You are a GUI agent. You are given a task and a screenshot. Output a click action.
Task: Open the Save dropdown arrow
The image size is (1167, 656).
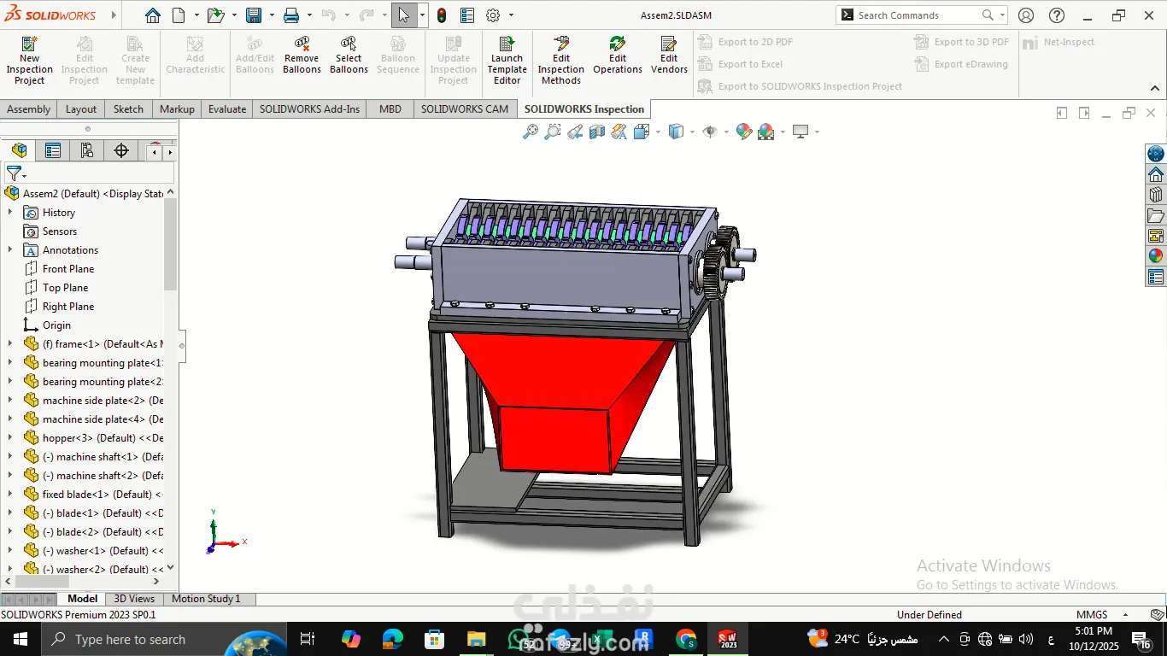[272, 15]
